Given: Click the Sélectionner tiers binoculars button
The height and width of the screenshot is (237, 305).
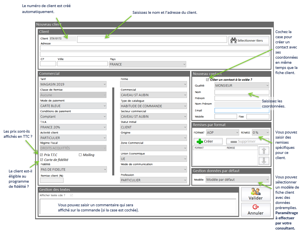Looking at the screenshot, I should 249,40.
